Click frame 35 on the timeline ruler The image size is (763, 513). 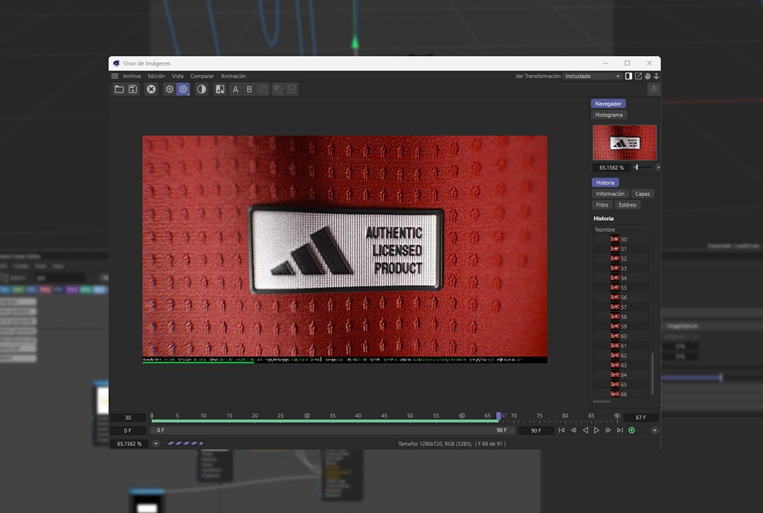(x=332, y=416)
